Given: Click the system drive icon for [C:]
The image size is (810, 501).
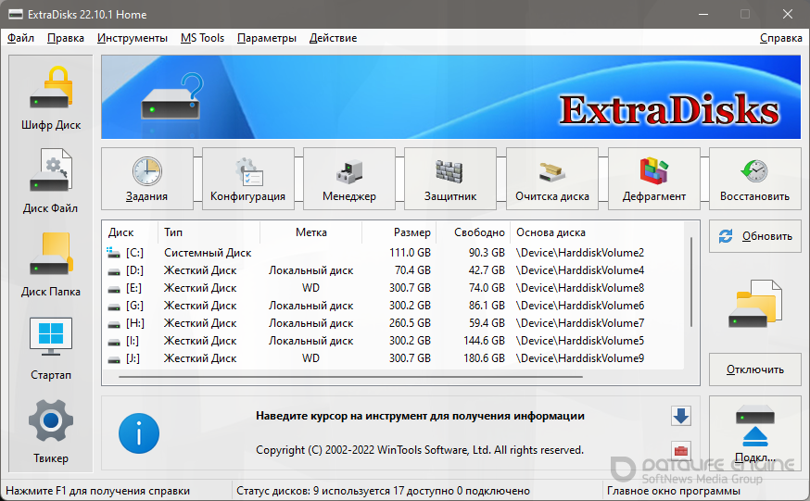Looking at the screenshot, I should tap(114, 252).
